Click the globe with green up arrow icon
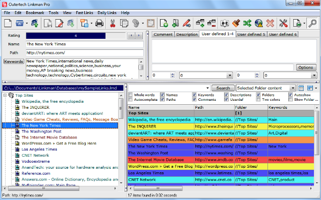Viewport: 321px width, 200px height. (35, 23)
